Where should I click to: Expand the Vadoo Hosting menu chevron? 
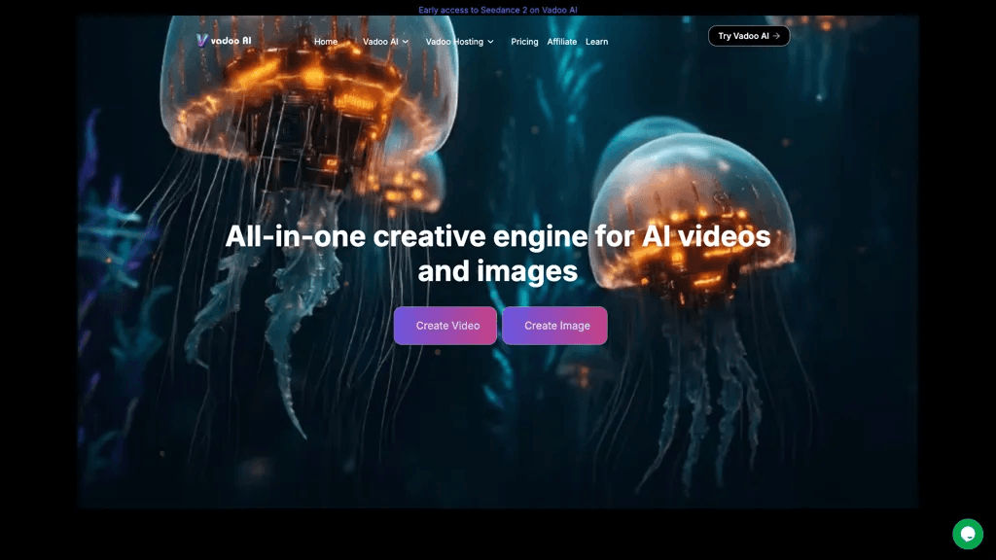[490, 42]
